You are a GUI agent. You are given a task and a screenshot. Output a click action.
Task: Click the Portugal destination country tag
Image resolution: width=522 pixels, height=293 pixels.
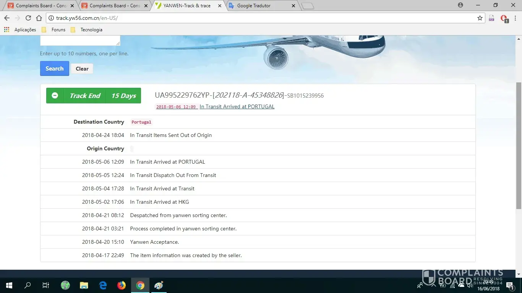coord(141,122)
